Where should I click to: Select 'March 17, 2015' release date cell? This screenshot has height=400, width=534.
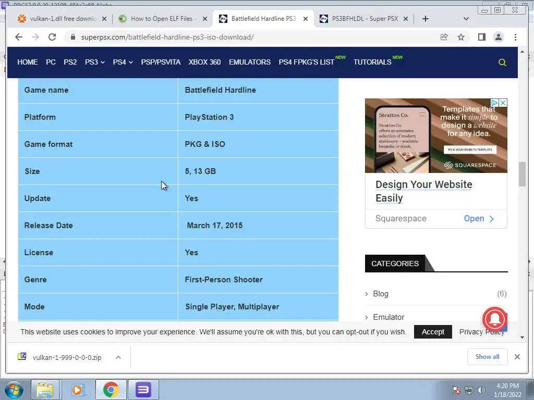pyautogui.click(x=214, y=226)
